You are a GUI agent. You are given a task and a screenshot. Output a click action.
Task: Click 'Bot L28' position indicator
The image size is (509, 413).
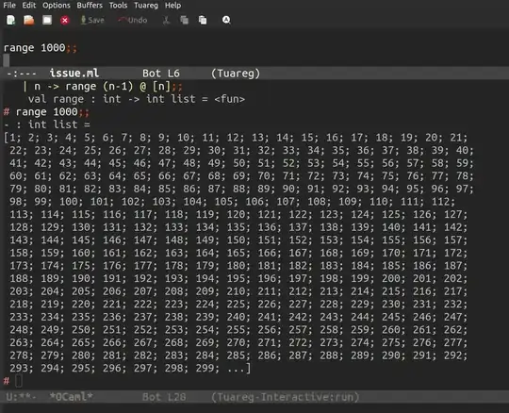point(164,397)
